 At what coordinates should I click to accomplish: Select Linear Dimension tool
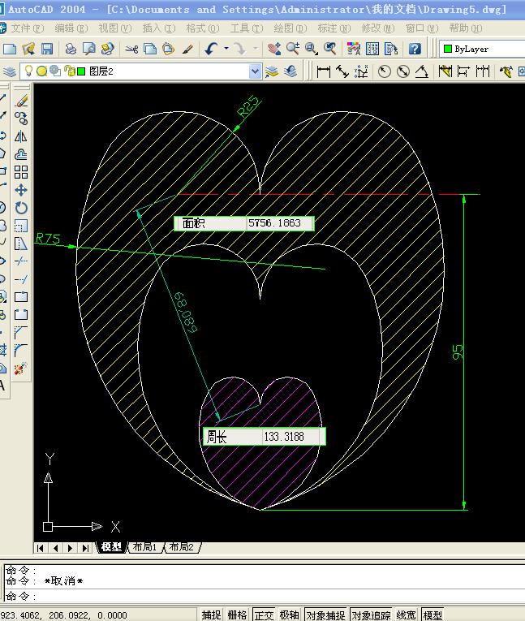pos(324,71)
